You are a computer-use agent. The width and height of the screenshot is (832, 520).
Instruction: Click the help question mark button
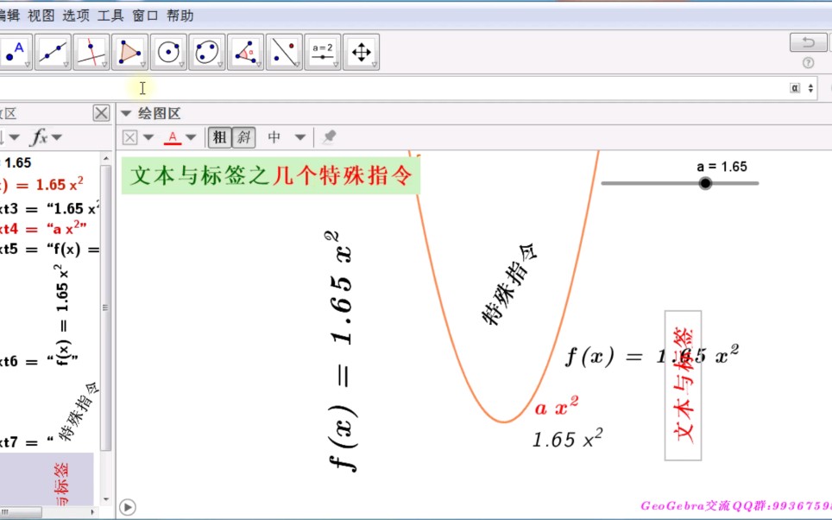tap(808, 62)
